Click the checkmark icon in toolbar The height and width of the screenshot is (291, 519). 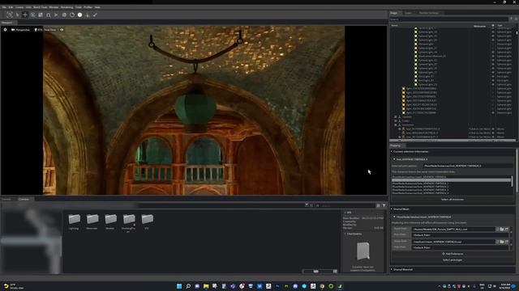tap(96, 15)
